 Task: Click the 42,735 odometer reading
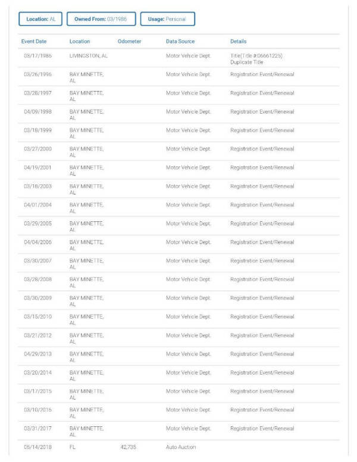pos(129,446)
